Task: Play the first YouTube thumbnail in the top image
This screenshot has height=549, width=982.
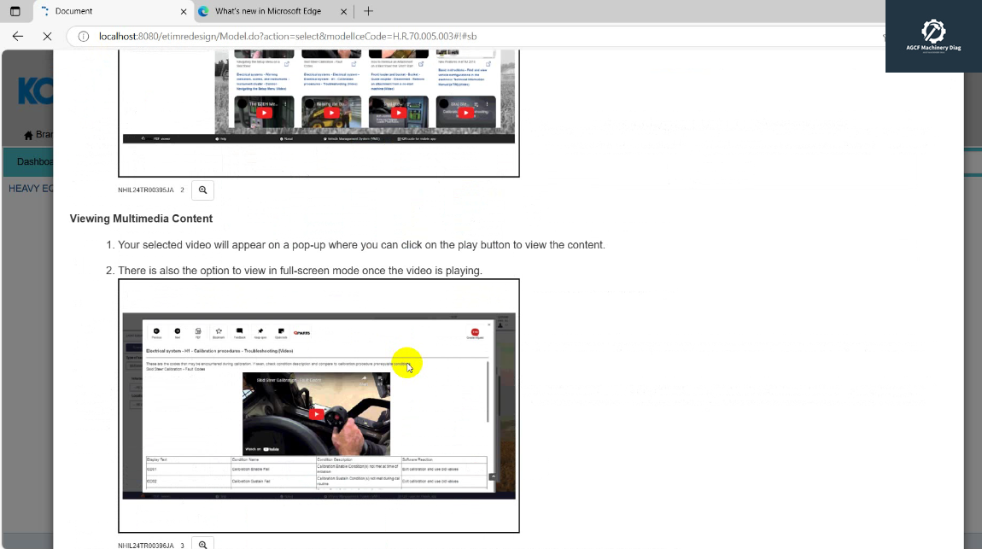Action: [264, 113]
